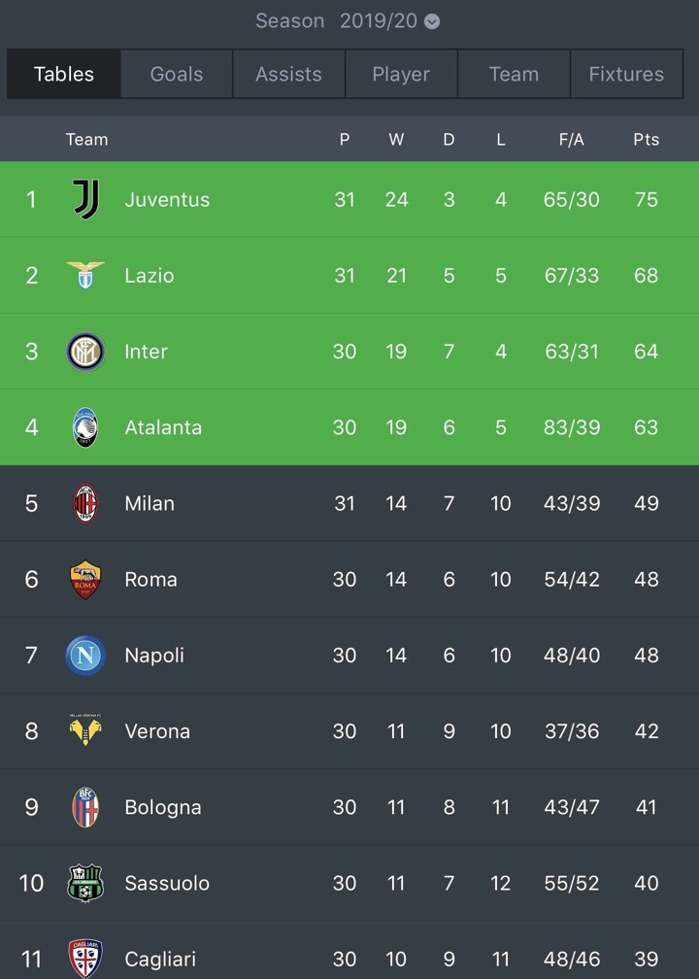The height and width of the screenshot is (979, 699).
Task: Tap the Inter club badge
Action: (85, 352)
